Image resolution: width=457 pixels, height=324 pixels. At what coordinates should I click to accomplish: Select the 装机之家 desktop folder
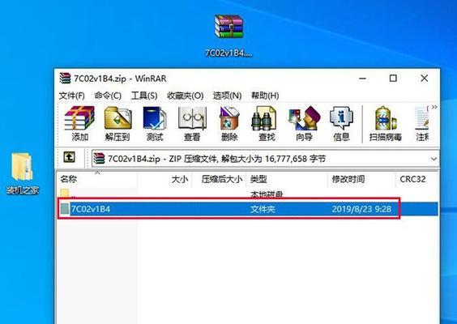click(x=23, y=173)
